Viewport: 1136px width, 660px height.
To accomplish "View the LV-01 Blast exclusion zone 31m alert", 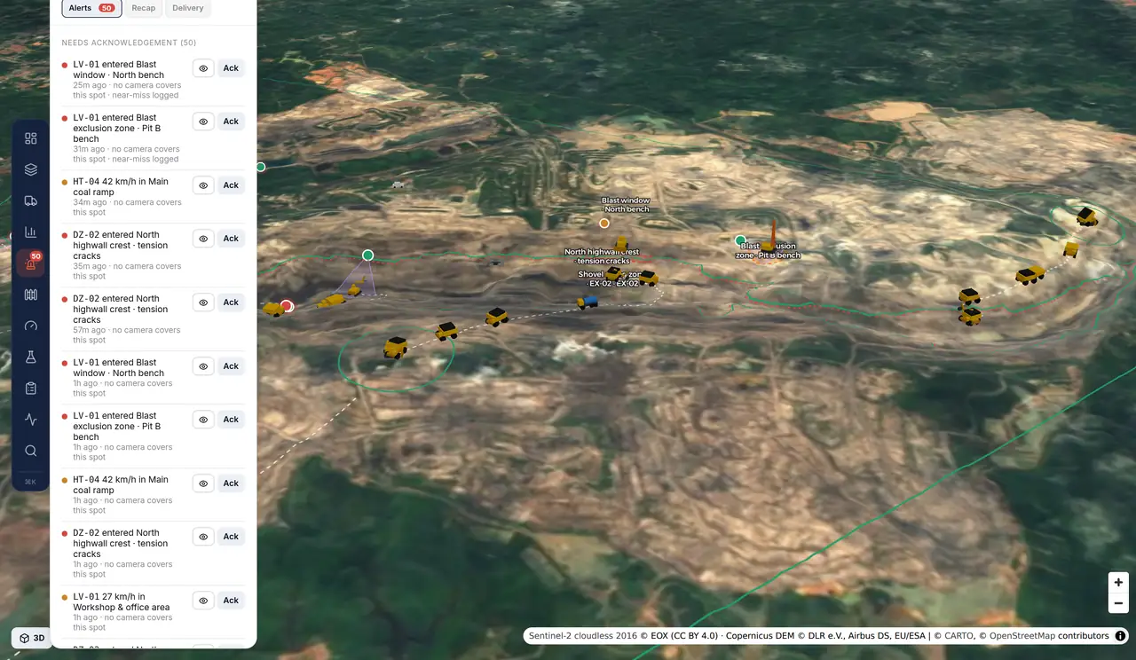I will click(203, 122).
